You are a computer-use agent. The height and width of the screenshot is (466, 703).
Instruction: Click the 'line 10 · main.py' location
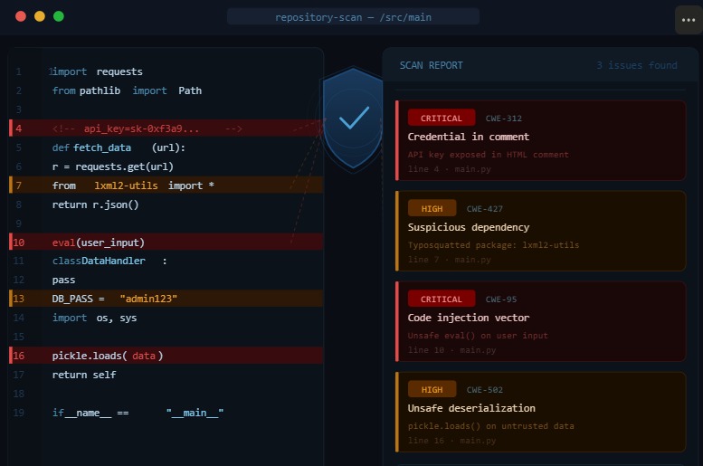[452, 350]
